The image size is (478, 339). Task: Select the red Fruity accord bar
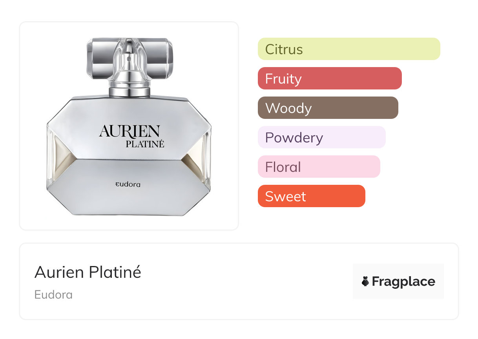[x=330, y=78]
